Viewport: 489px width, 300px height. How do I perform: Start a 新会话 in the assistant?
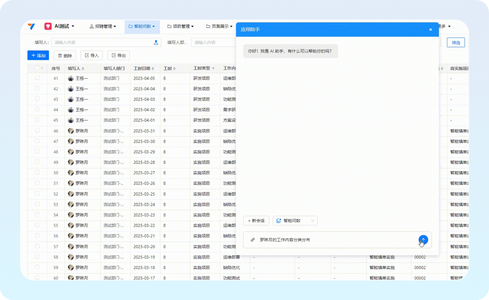point(256,221)
